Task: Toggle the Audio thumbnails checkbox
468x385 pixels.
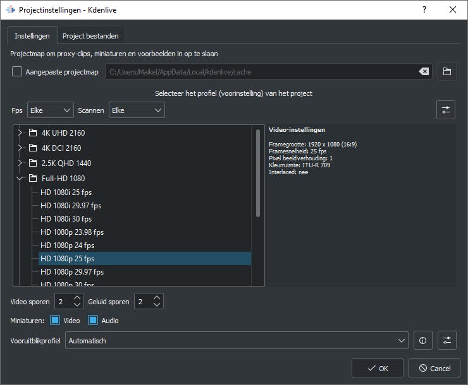Action: (93, 321)
